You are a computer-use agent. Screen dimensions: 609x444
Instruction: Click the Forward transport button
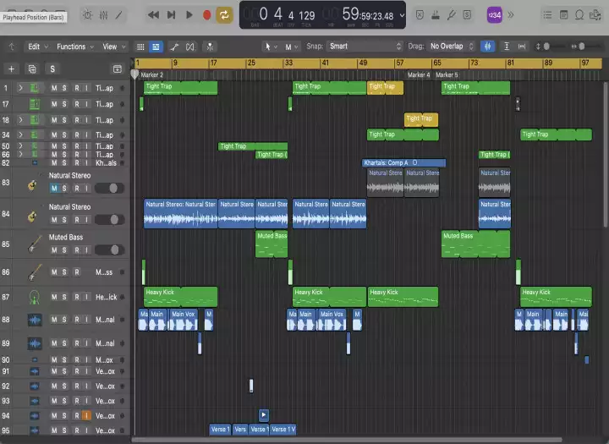click(x=171, y=15)
